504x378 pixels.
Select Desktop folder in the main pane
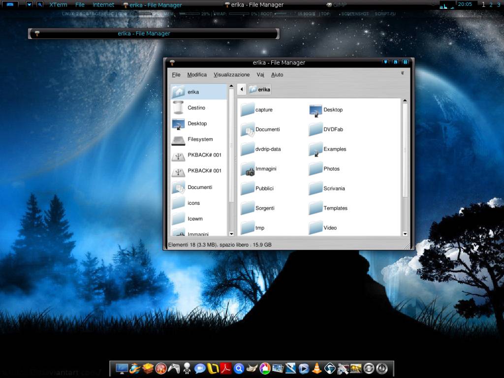[326, 110]
